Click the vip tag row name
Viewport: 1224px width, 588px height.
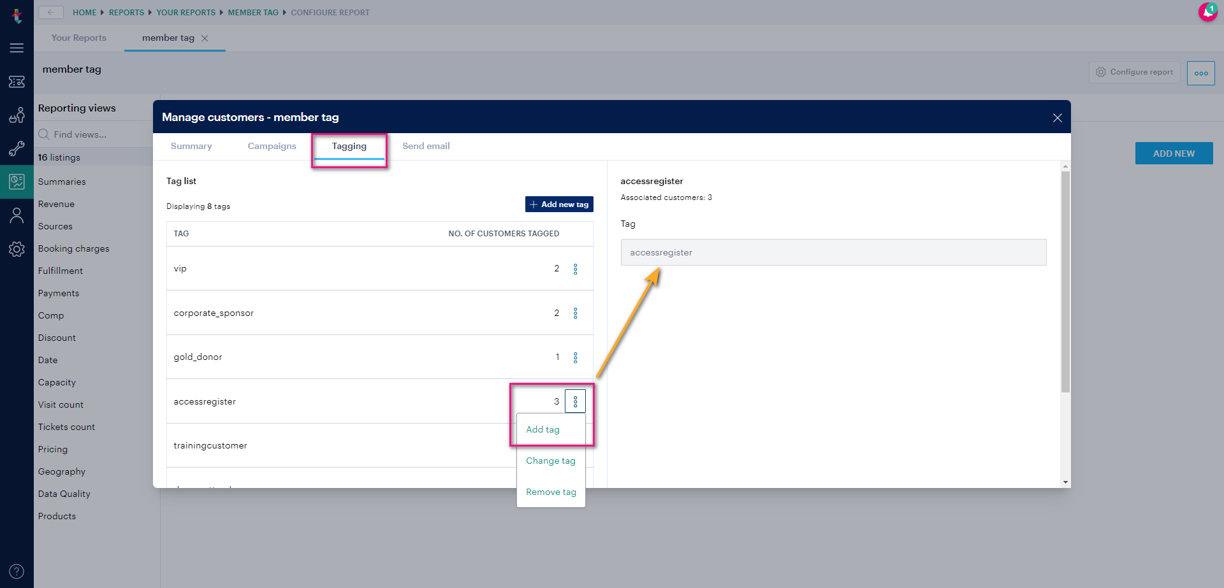pos(180,269)
